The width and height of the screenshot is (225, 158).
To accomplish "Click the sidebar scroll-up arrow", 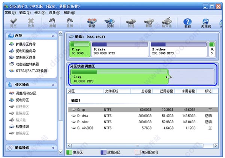I will (x=61, y=33).
